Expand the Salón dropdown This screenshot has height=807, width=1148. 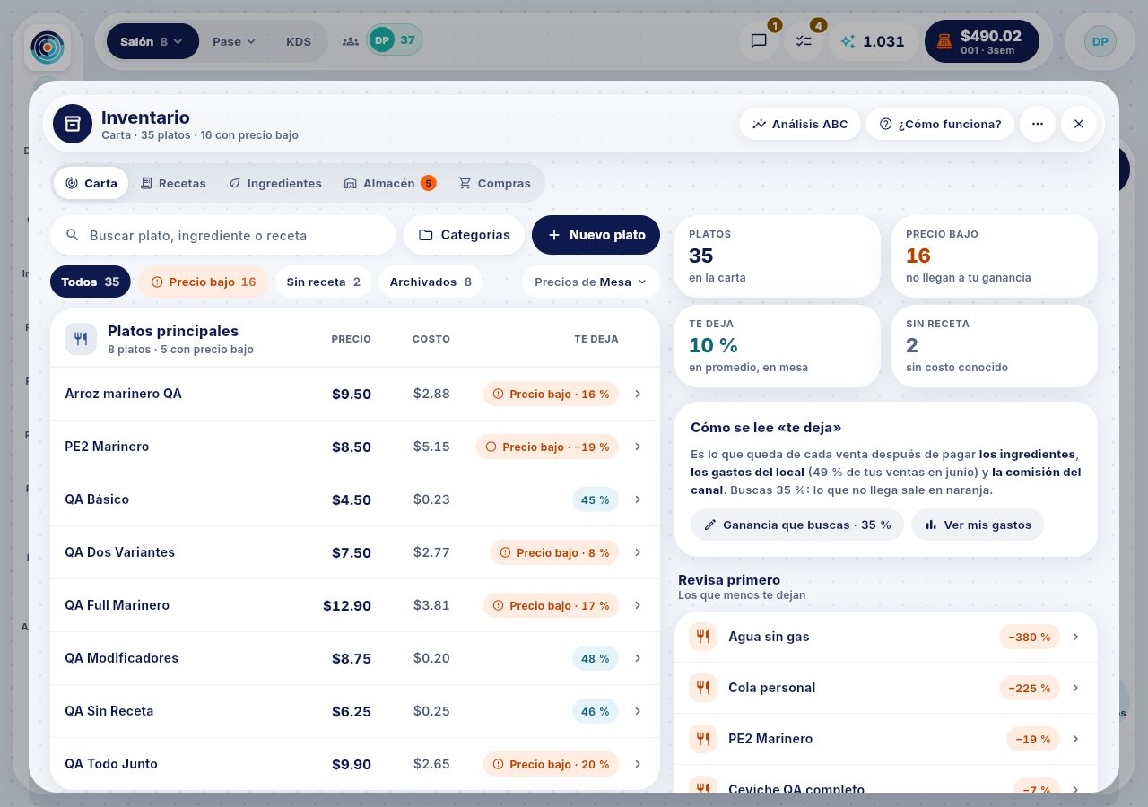(152, 41)
